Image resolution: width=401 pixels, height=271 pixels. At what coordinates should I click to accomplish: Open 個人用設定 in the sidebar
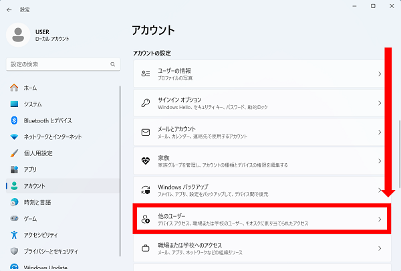(x=63, y=153)
